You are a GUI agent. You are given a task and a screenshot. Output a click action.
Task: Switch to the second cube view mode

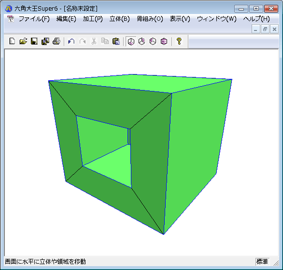pyautogui.click(x=142, y=41)
